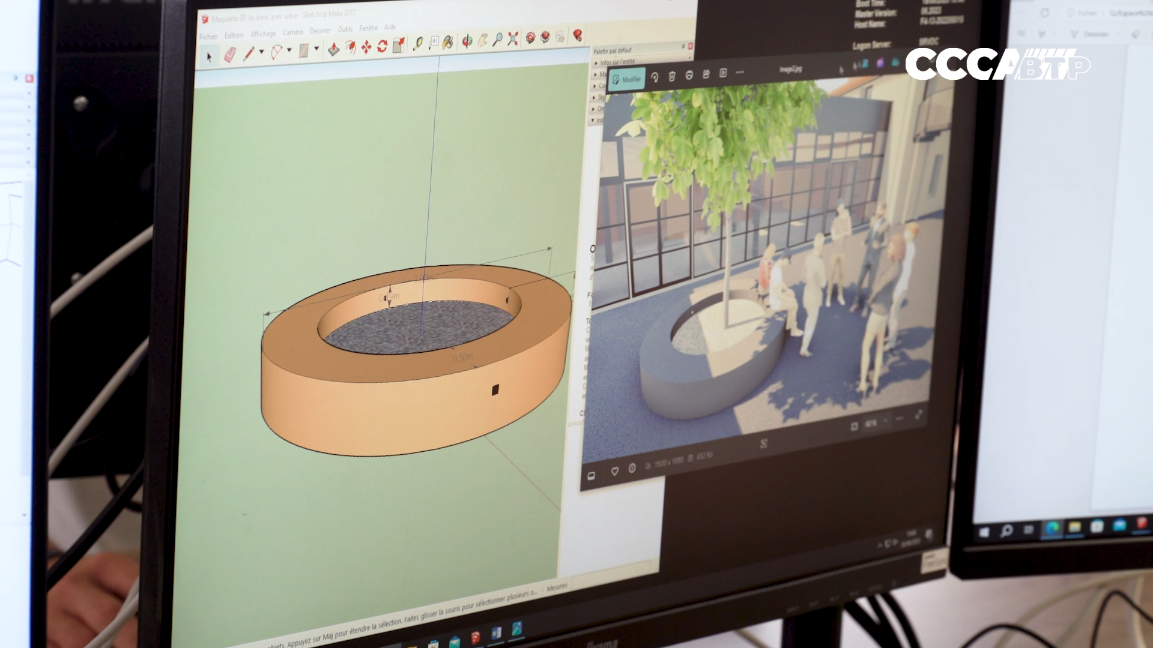The height and width of the screenshot is (648, 1153).
Task: Close the 'Palette par défaut' tray
Action: [690, 46]
